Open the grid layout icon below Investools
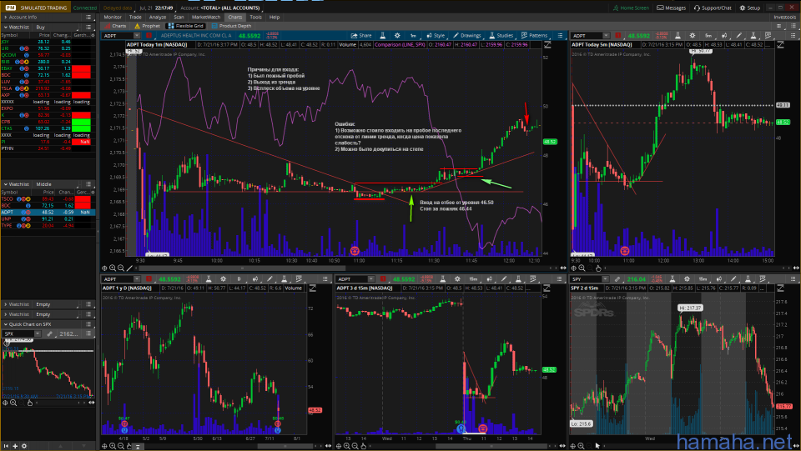This screenshot has height=451, width=801. pos(779,26)
